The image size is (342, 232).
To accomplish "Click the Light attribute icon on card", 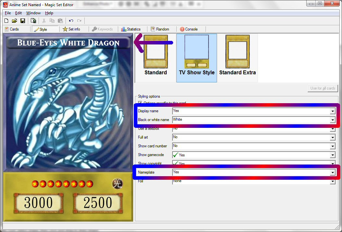I will tap(117, 184).
